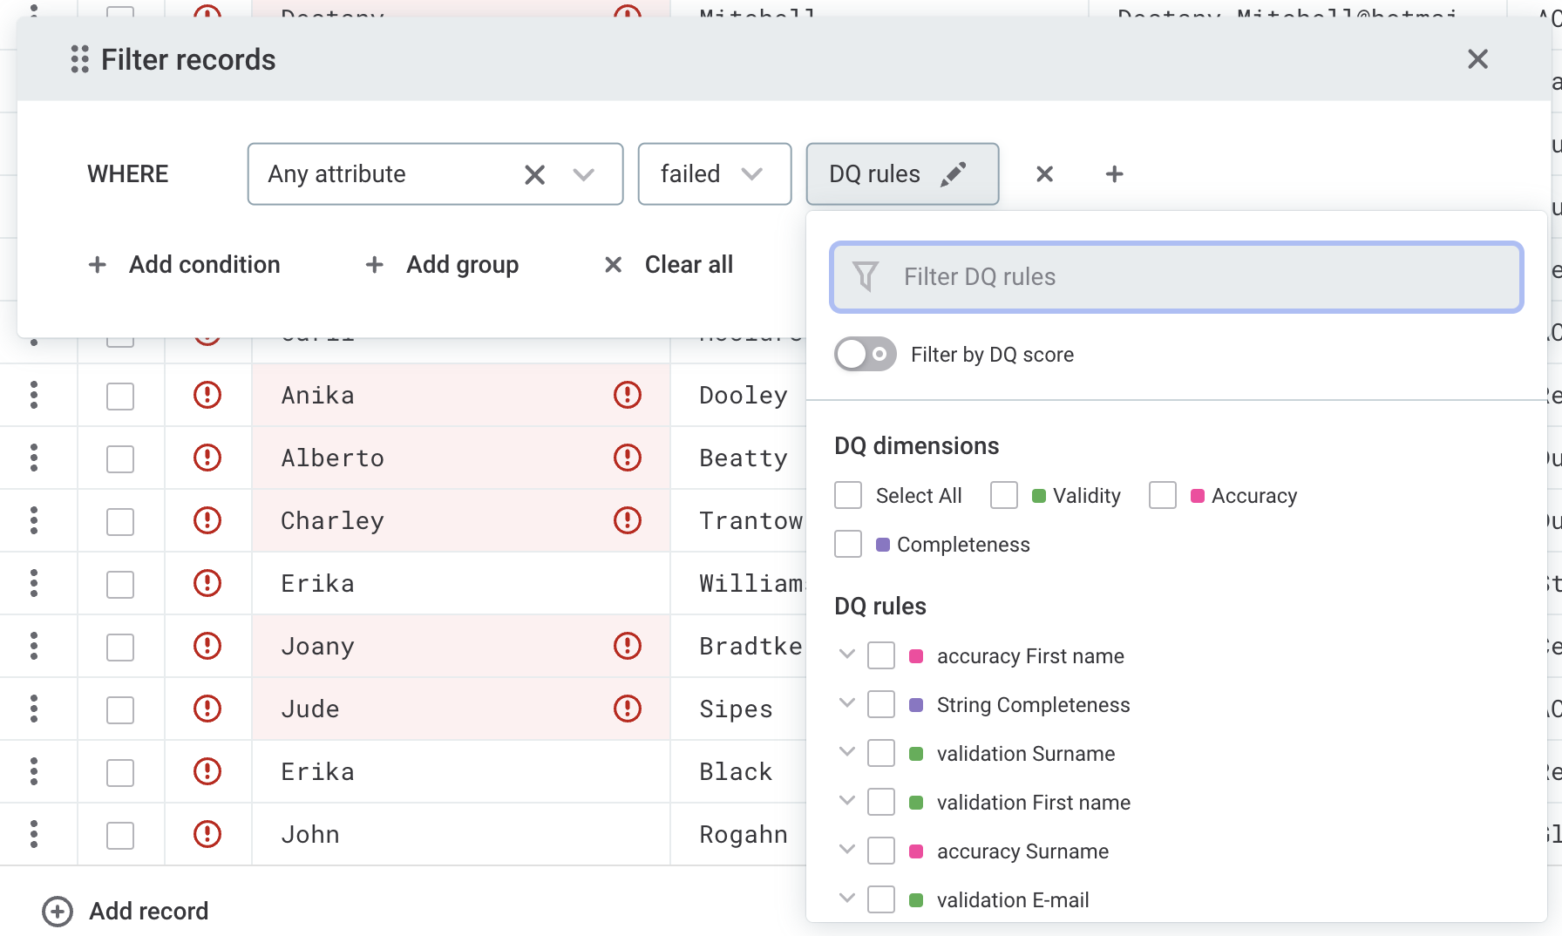Viewport: 1562px width, 936px height.
Task: Open the Any attribute dropdown
Action: coord(582,173)
